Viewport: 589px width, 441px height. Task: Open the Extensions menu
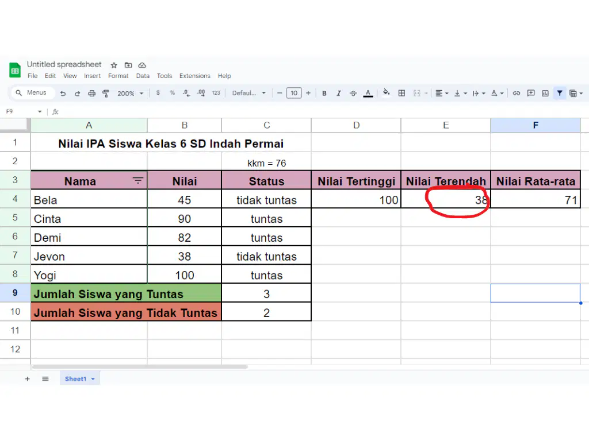click(x=195, y=76)
